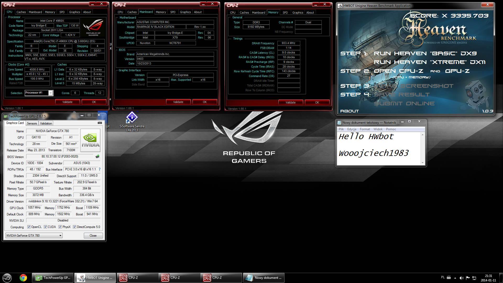The height and width of the screenshot is (283, 503).
Task: Click the GPU-Z Driver Version field
Action: click(x=63, y=201)
